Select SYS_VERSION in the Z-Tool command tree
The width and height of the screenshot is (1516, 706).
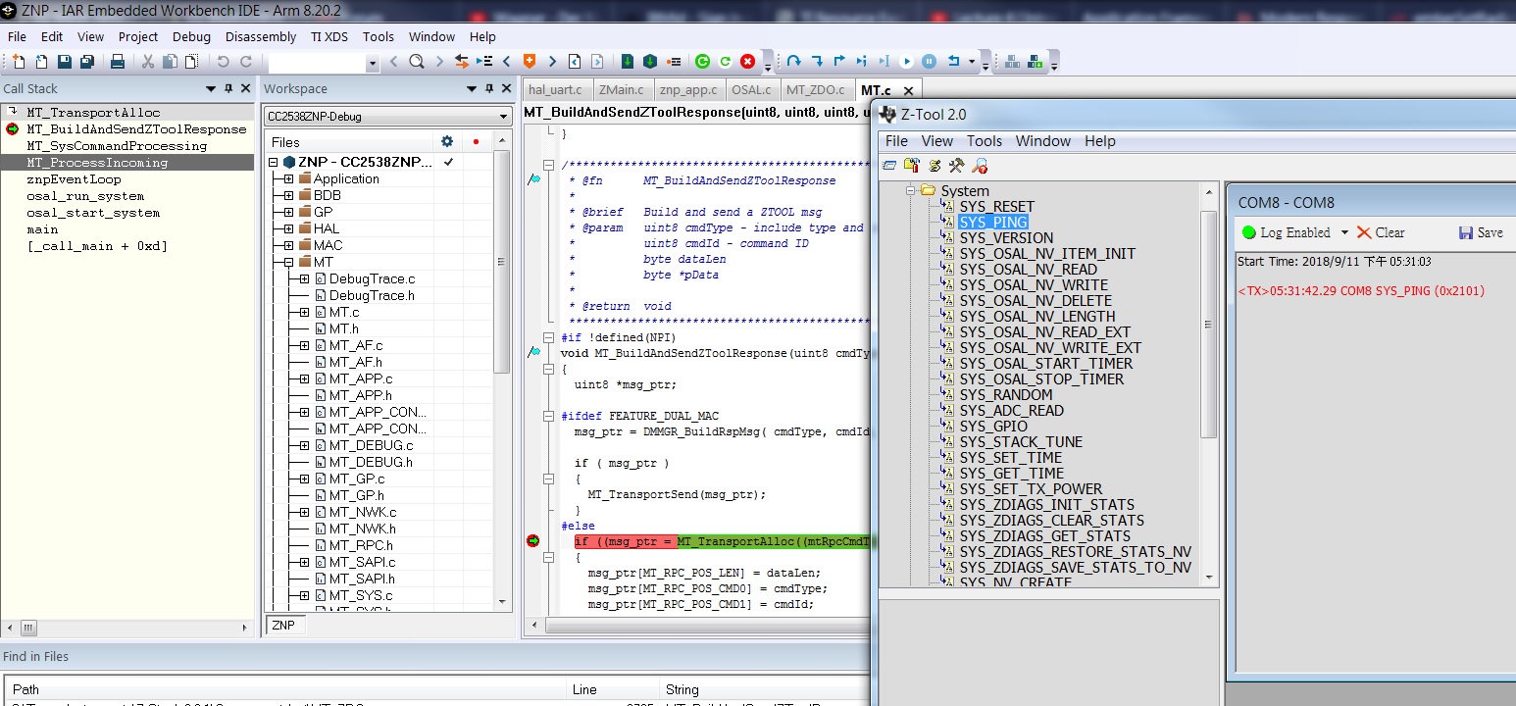pyautogui.click(x=1006, y=238)
